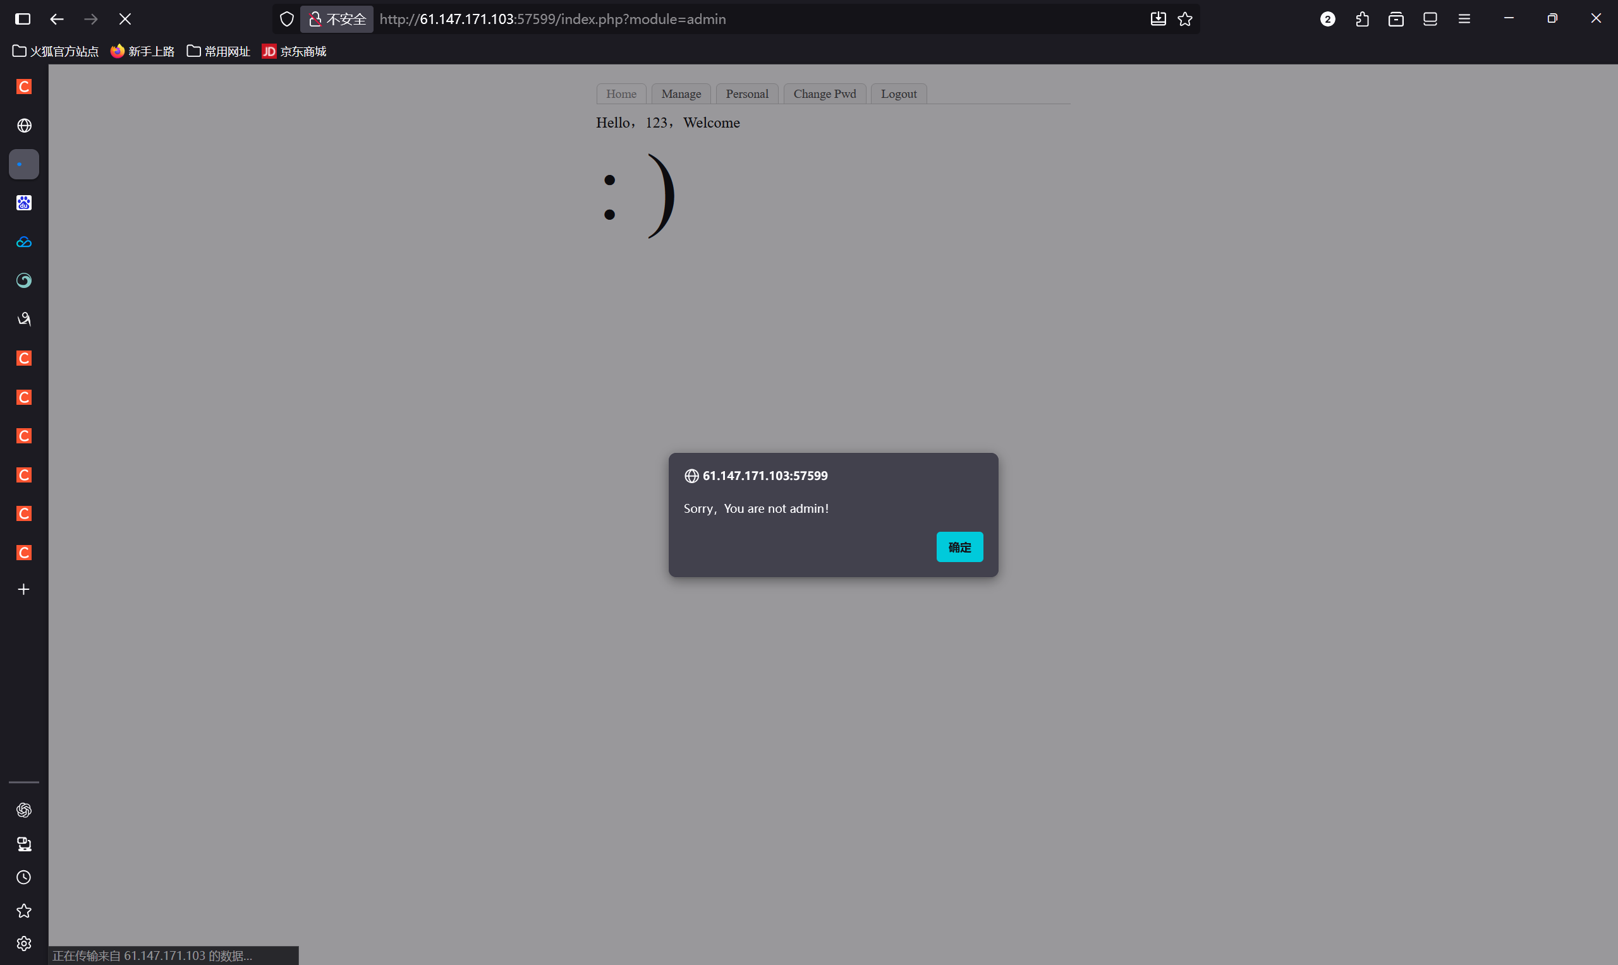1618x965 pixels.
Task: Stop loading the page with X button
Action: (125, 19)
